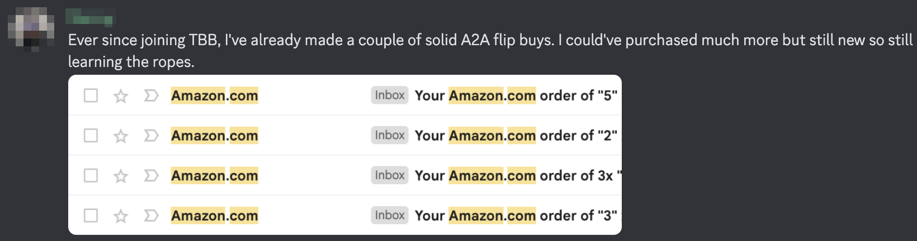Open the email with subject order of "5"
This screenshot has width=917, height=241.
tap(516, 95)
